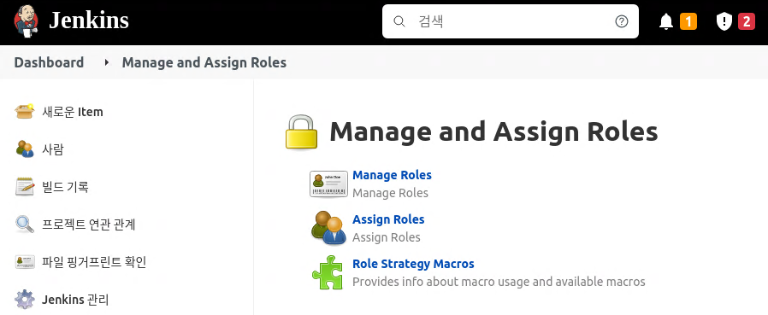Open the notifications bell icon
The width and height of the screenshot is (768, 315).
[666, 21]
